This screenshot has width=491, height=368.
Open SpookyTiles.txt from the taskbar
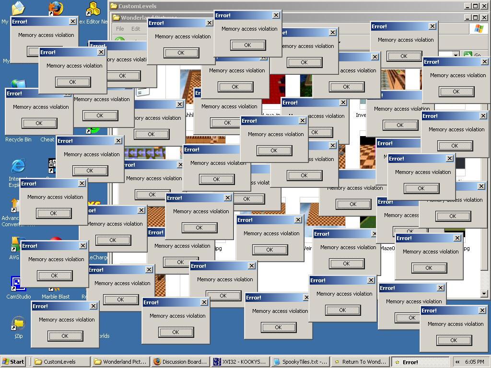pyautogui.click(x=300, y=362)
